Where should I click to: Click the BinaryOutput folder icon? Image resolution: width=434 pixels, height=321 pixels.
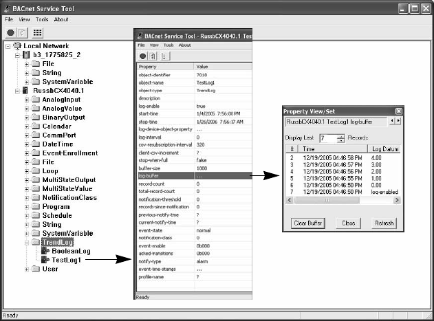[36, 117]
